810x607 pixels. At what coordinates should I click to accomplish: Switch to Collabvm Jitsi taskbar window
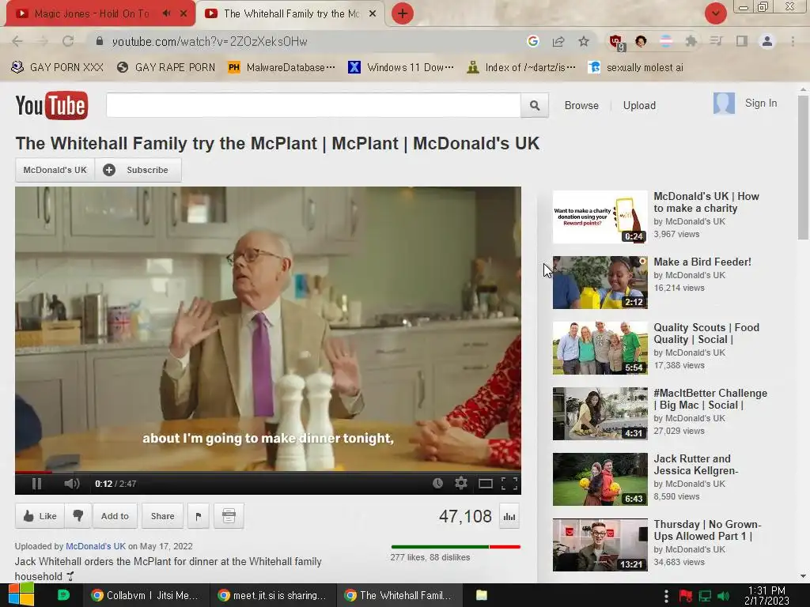pos(145,595)
